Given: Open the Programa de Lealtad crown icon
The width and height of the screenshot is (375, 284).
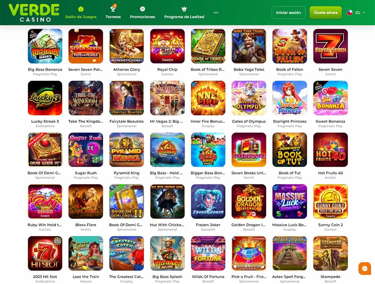Looking at the screenshot, I should 184,9.
